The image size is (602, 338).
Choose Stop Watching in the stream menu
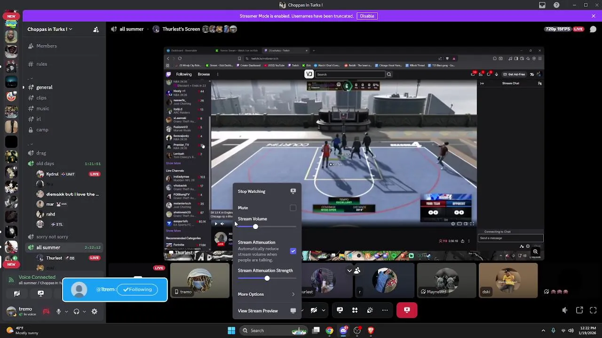[267, 192]
